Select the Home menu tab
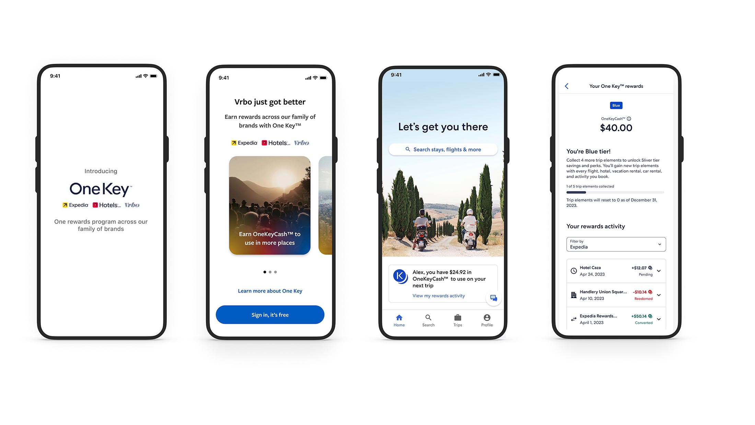The width and height of the screenshot is (755, 425). [399, 320]
